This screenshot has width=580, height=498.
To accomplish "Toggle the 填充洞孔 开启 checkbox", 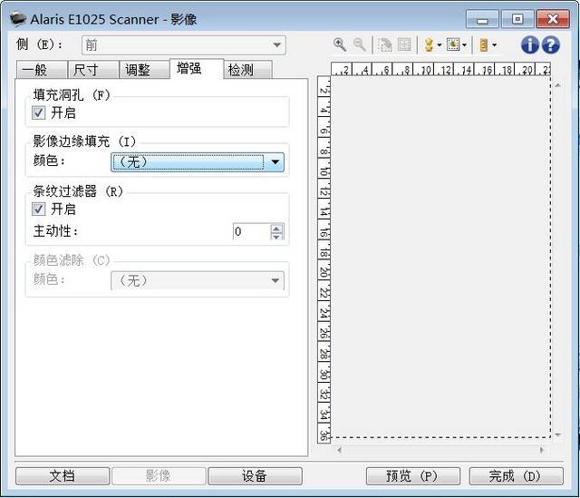I will (x=39, y=112).
